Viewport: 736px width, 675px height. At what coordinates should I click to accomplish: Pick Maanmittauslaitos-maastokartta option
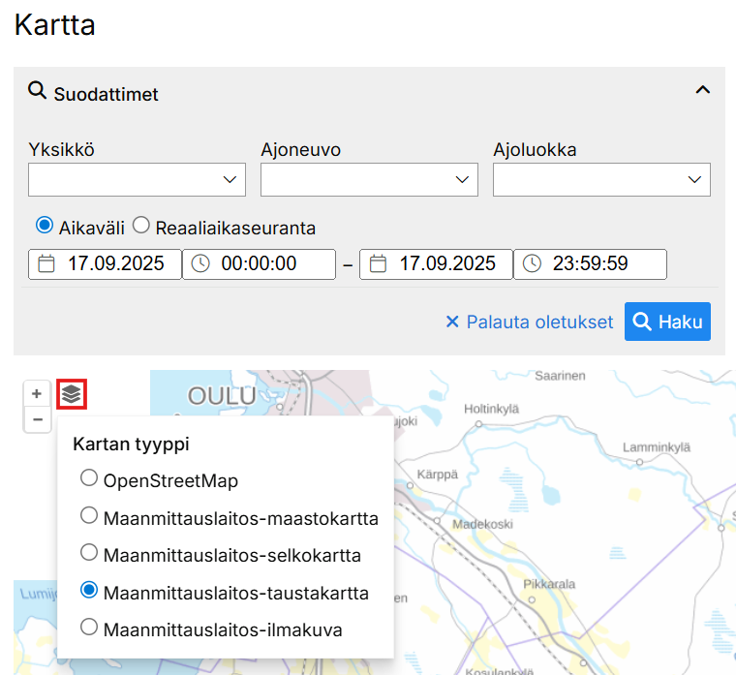(x=89, y=516)
